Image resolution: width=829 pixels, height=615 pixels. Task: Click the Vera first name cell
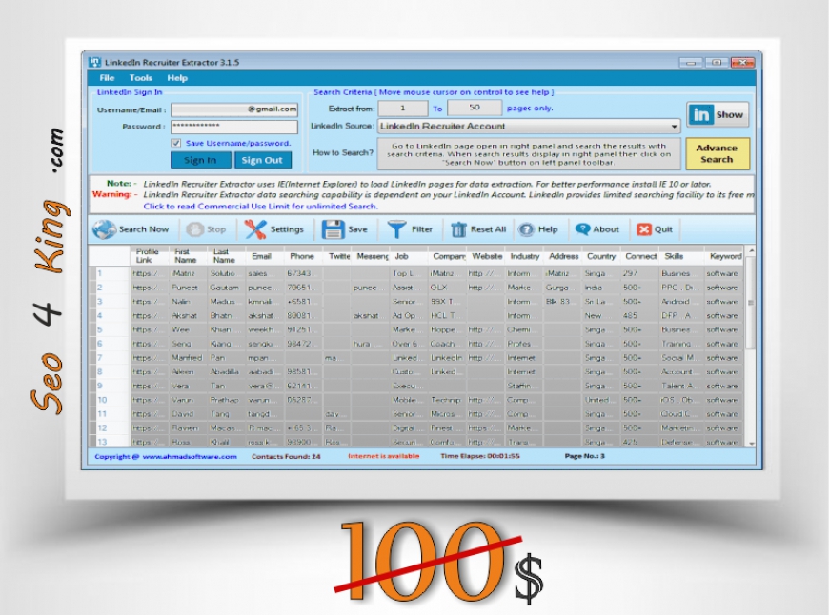click(189, 386)
